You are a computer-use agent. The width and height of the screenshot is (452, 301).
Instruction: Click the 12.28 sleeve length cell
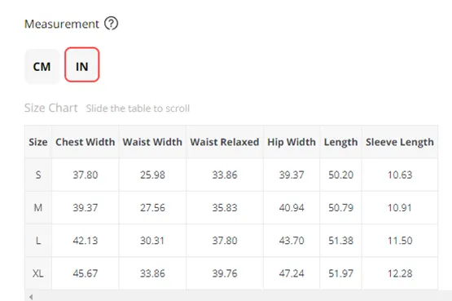pyautogui.click(x=400, y=273)
